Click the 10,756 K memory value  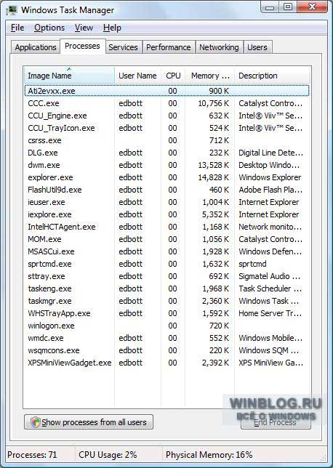tap(214, 103)
